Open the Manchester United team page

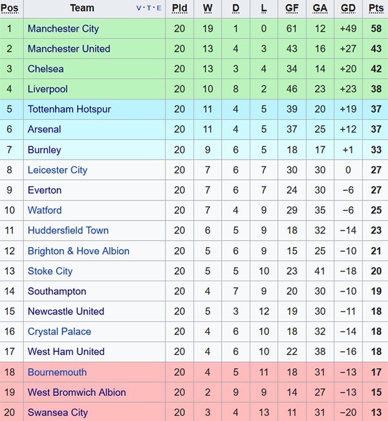point(69,49)
